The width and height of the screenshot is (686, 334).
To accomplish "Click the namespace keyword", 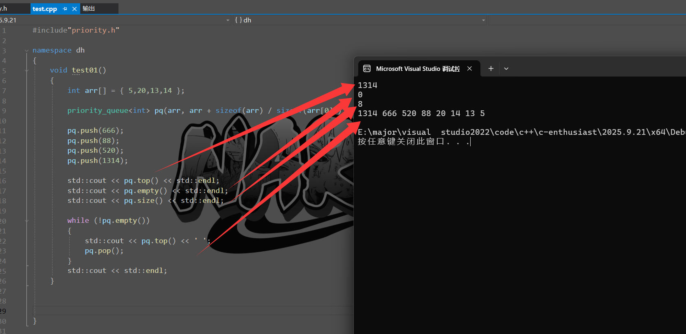I will 52,50.
